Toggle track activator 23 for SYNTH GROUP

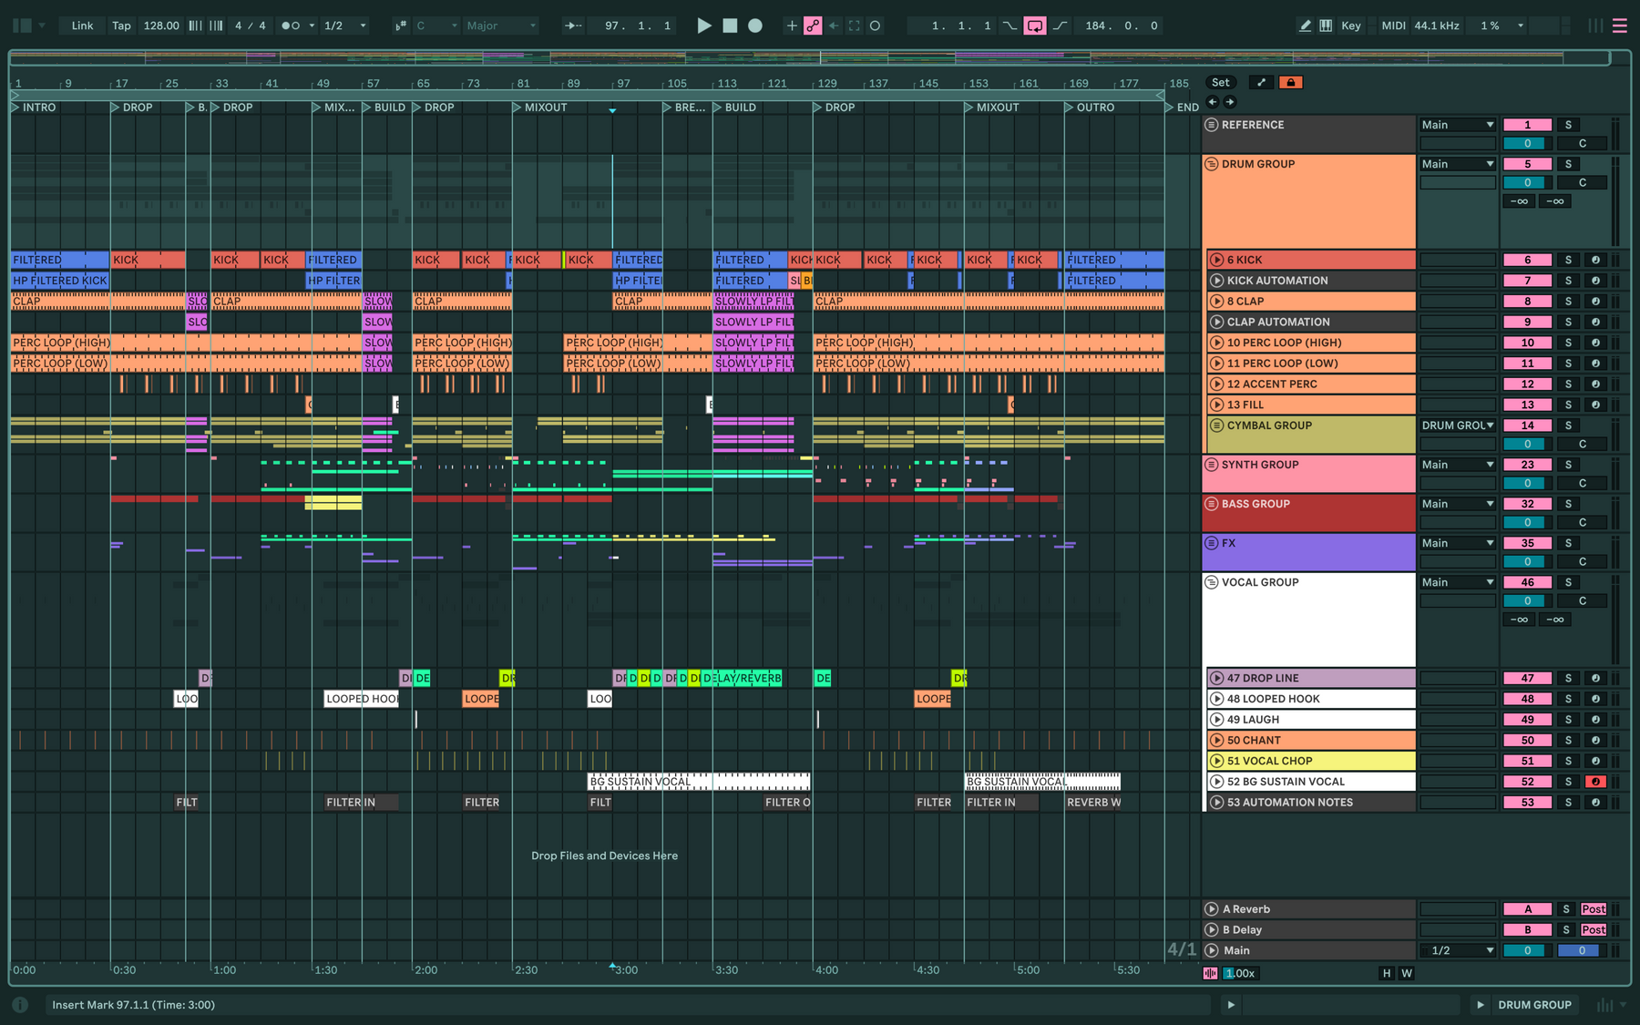pos(1527,465)
